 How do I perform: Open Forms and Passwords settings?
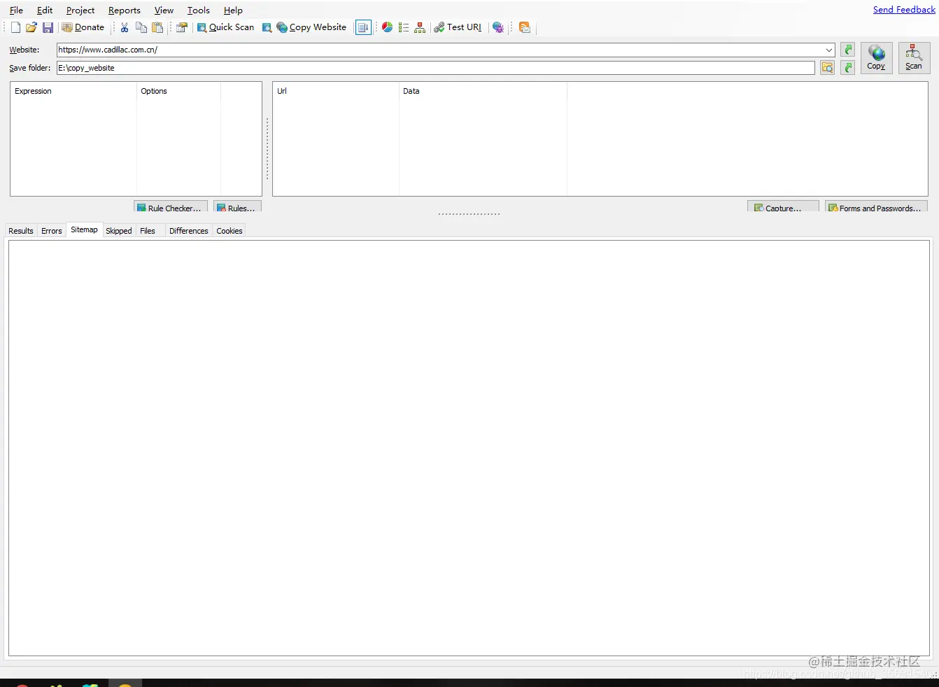(x=876, y=208)
